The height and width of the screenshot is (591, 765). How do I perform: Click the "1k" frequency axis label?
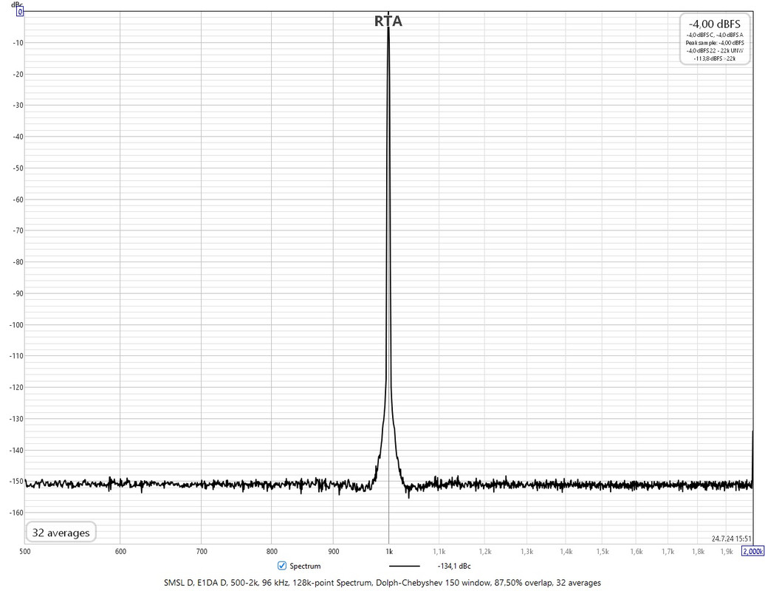[389, 551]
